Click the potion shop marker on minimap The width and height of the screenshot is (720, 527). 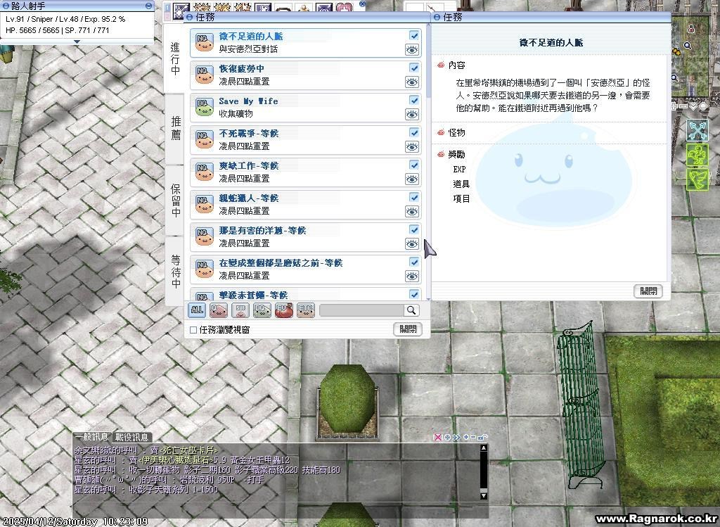click(691, 29)
